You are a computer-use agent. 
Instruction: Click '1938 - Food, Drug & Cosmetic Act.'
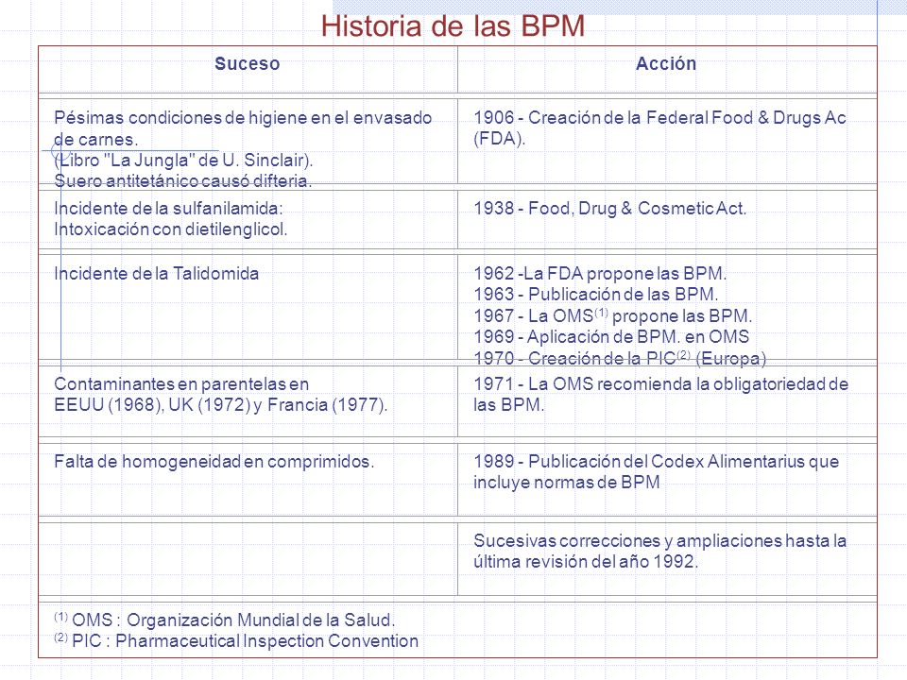pyautogui.click(x=610, y=208)
